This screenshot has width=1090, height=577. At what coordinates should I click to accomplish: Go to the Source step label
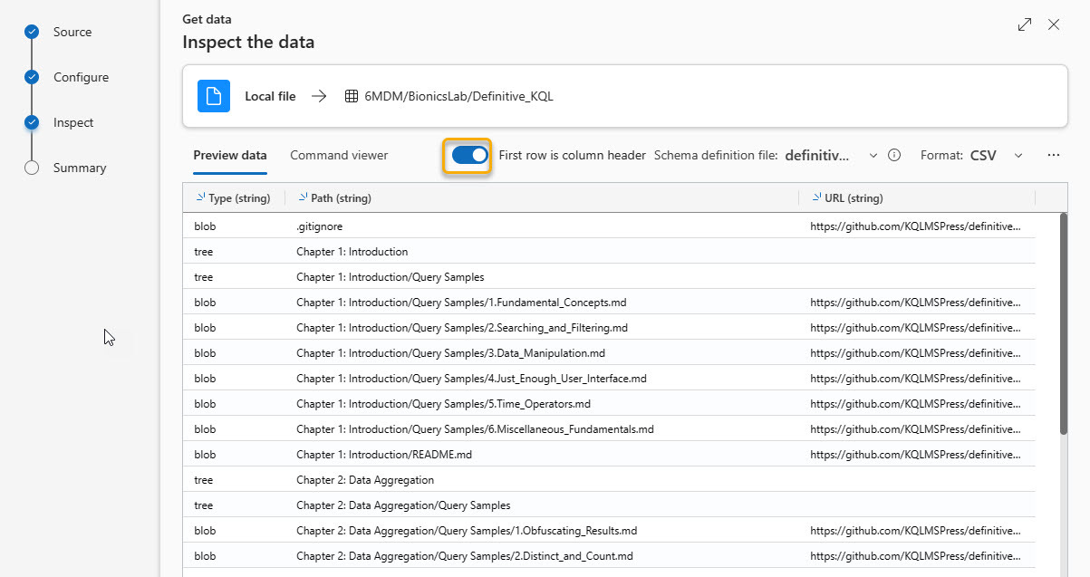pyautogui.click(x=72, y=32)
